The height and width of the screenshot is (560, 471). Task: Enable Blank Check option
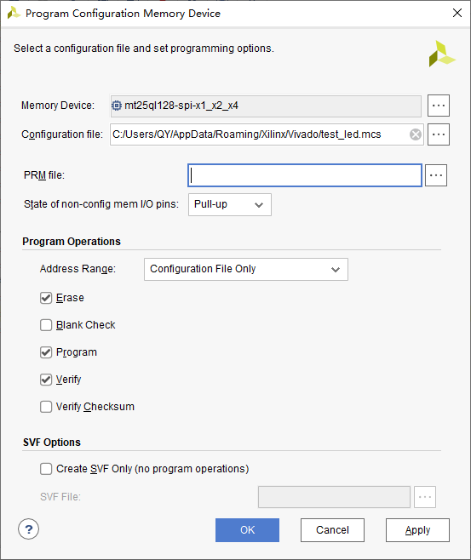coord(46,325)
